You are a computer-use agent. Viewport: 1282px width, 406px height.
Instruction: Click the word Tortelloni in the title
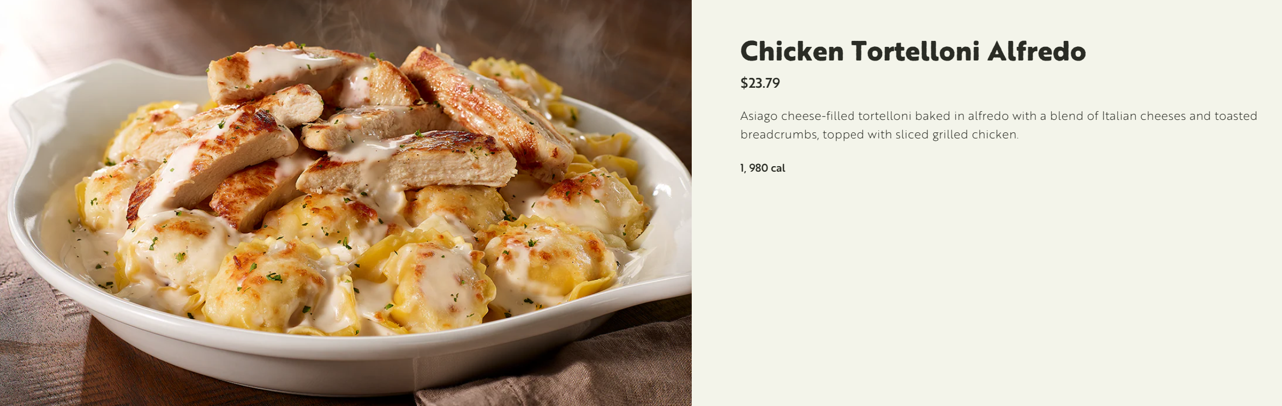915,51
